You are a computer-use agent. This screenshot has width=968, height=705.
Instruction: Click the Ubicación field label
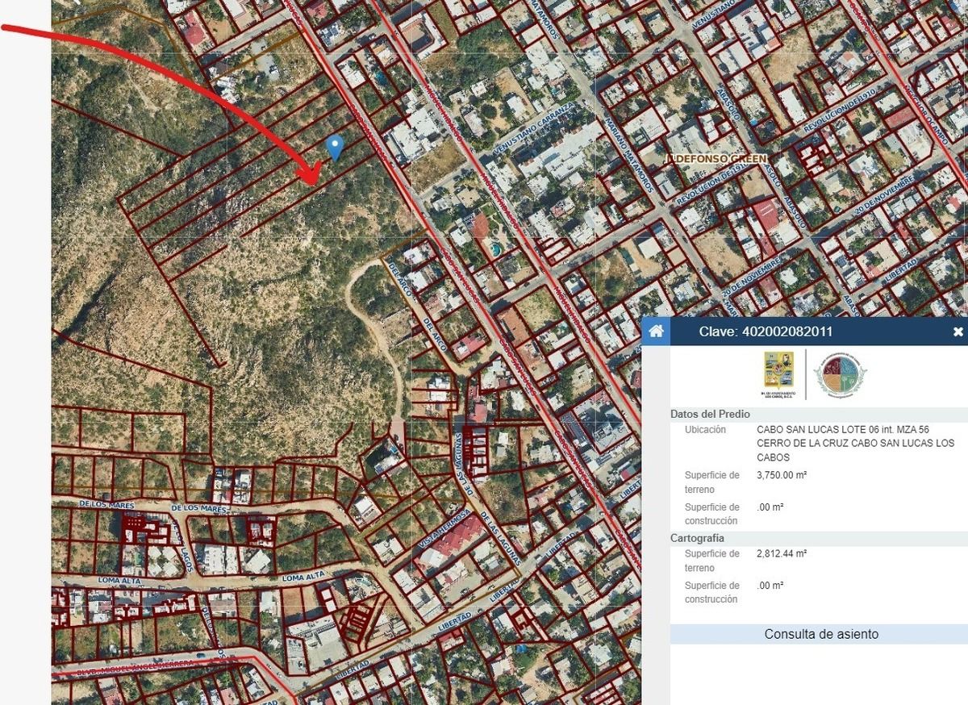point(705,430)
